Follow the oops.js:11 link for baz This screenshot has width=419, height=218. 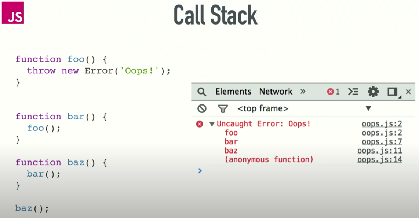379,151
